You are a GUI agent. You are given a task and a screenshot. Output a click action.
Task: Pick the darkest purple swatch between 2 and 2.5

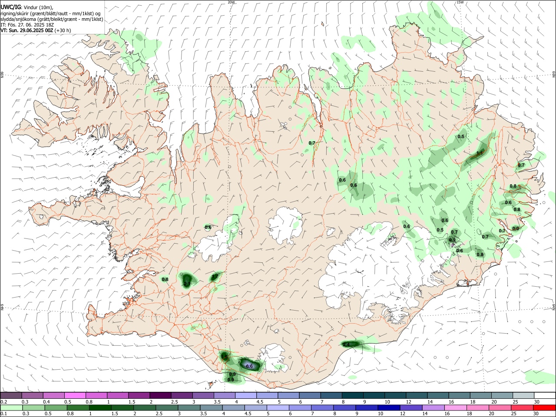160,395
